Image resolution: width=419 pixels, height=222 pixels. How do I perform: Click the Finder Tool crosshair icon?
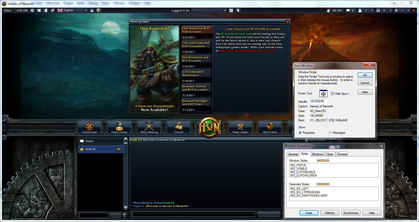(x=323, y=93)
